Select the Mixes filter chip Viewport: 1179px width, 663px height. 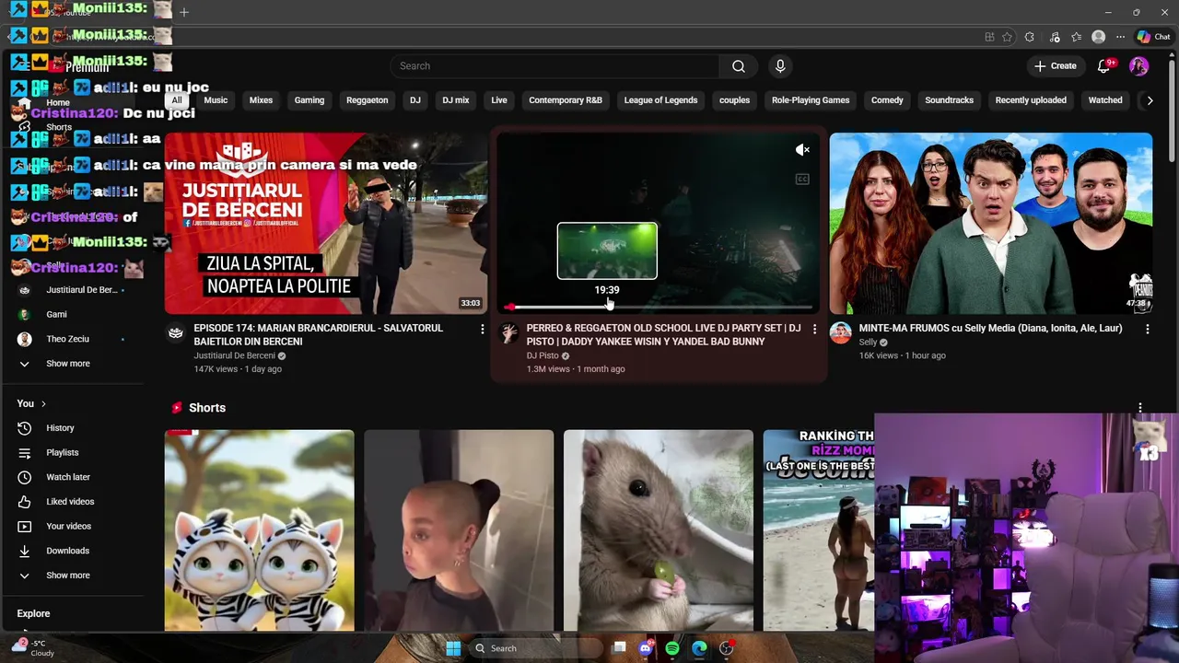[x=261, y=100]
